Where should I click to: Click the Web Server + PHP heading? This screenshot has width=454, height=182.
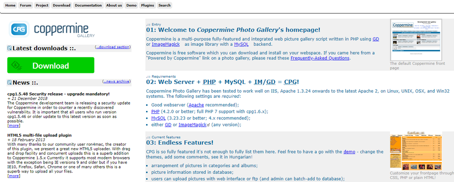(x=222, y=82)
